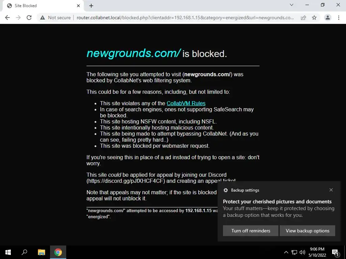Click Turn off reminders button
This screenshot has height=259, width=346.
tap(251, 231)
